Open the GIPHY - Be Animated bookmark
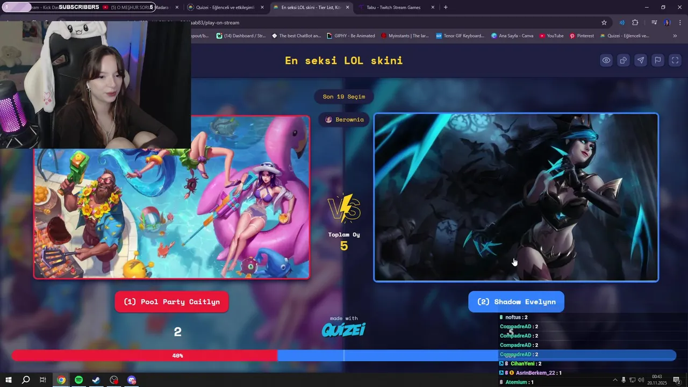 (350, 36)
